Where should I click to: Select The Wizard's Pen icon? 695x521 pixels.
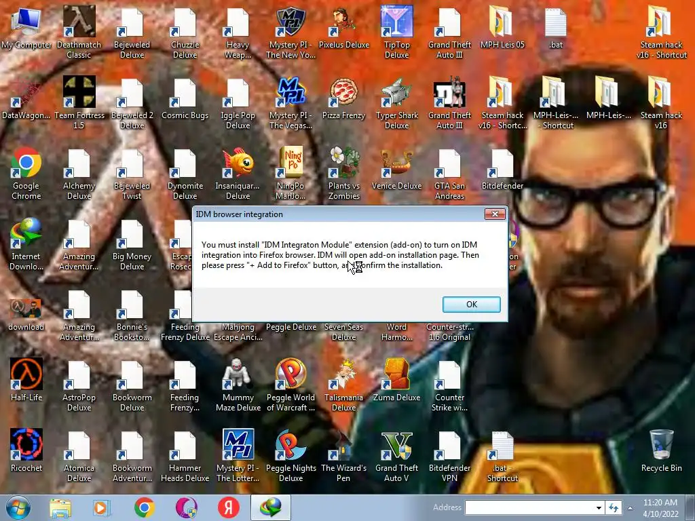(x=343, y=455)
